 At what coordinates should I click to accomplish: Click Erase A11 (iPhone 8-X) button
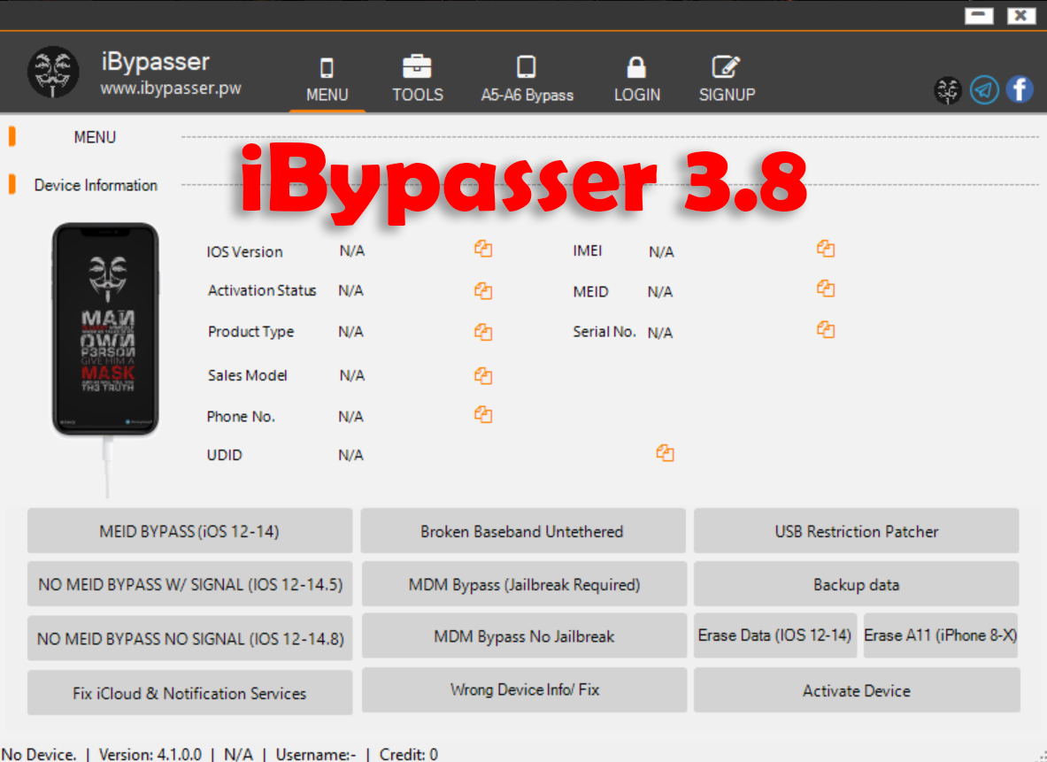pyautogui.click(x=941, y=635)
